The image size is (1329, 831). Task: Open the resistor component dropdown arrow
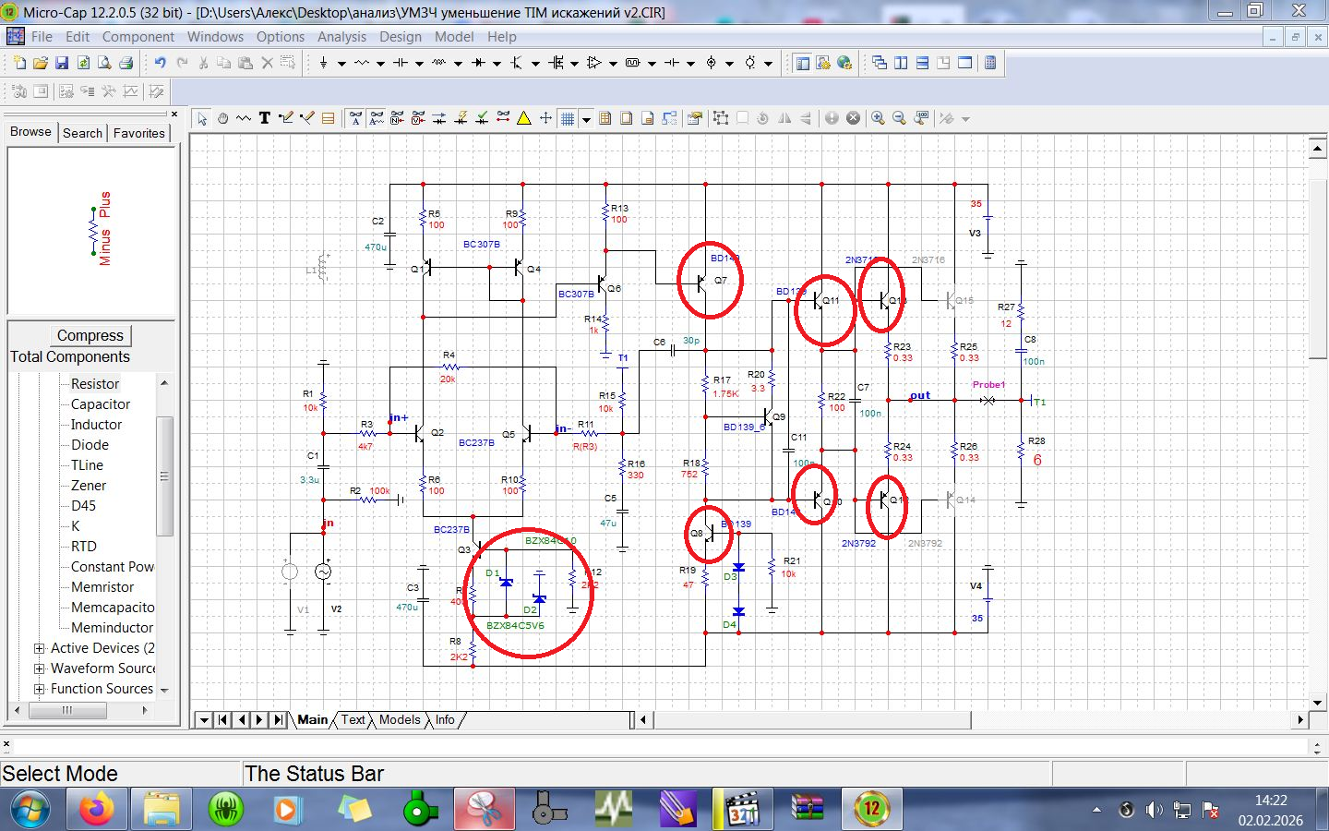[x=380, y=63]
